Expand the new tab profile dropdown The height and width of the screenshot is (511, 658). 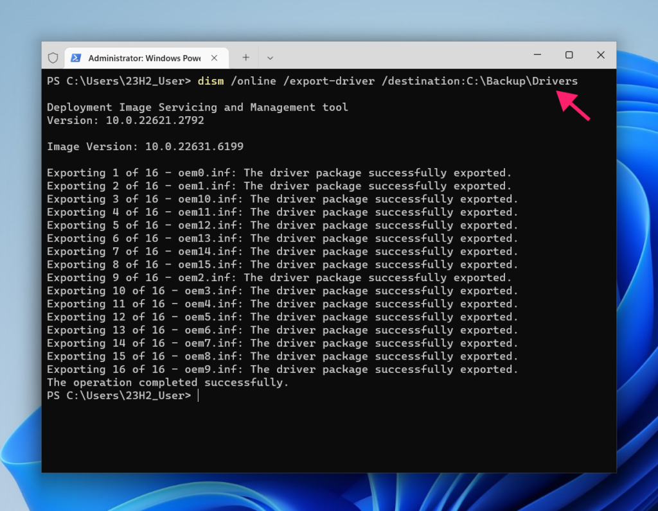pyautogui.click(x=271, y=58)
